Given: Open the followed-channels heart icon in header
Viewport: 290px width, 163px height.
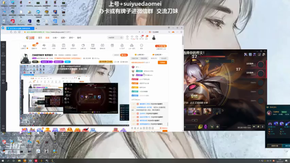Looking at the screenshot, I should pyautogui.click(x=132, y=37).
